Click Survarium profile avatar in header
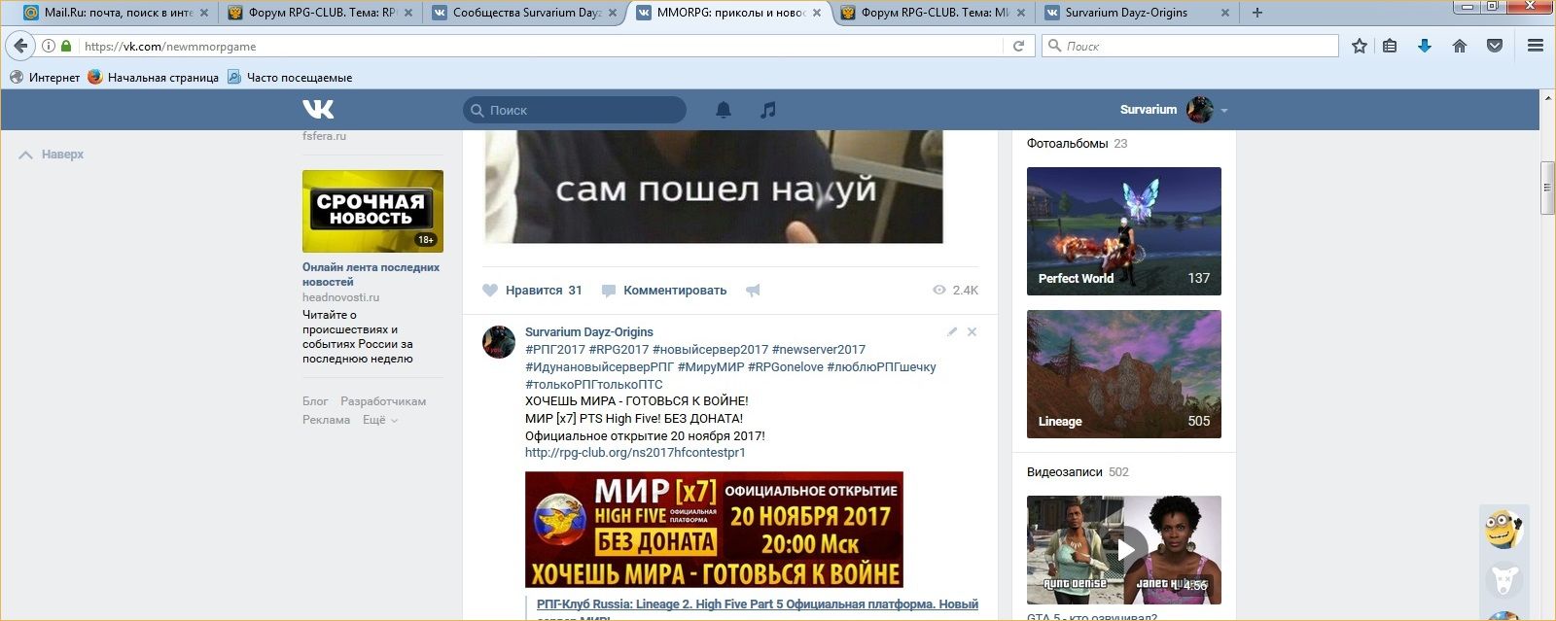 [1199, 110]
